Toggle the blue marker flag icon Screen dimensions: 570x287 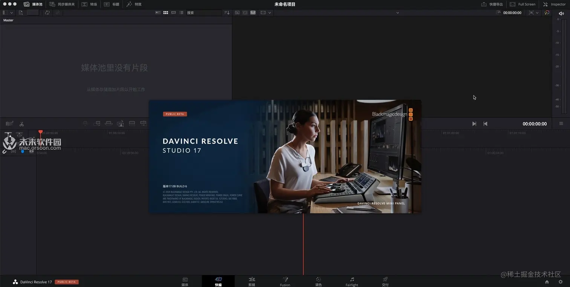coord(23,151)
